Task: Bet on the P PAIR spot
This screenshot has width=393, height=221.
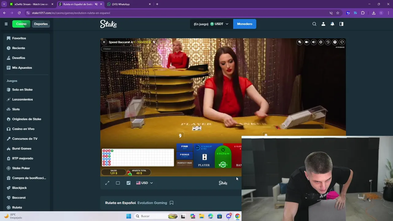Action: point(185,147)
